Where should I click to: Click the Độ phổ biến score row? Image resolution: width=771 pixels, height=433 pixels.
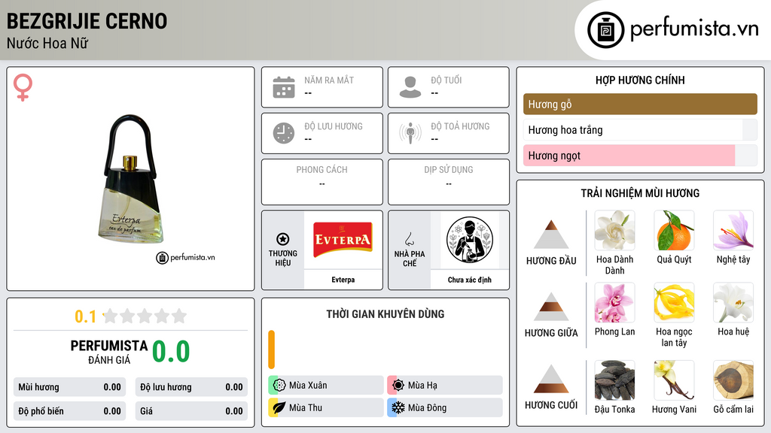[x=69, y=411]
